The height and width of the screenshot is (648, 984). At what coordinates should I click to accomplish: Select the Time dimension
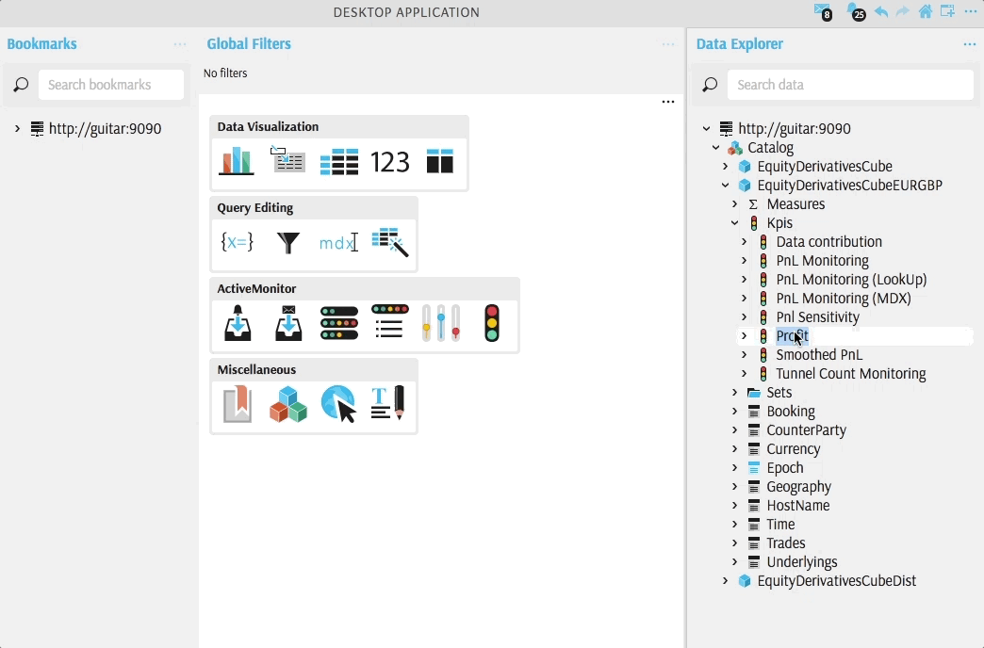780,524
